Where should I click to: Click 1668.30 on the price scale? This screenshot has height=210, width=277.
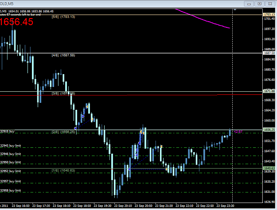click(x=269, y=100)
